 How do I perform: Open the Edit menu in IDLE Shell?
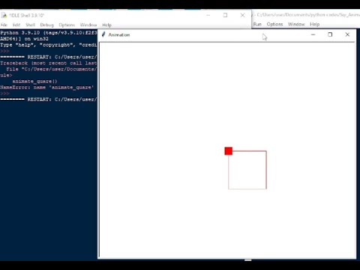pos(16,25)
